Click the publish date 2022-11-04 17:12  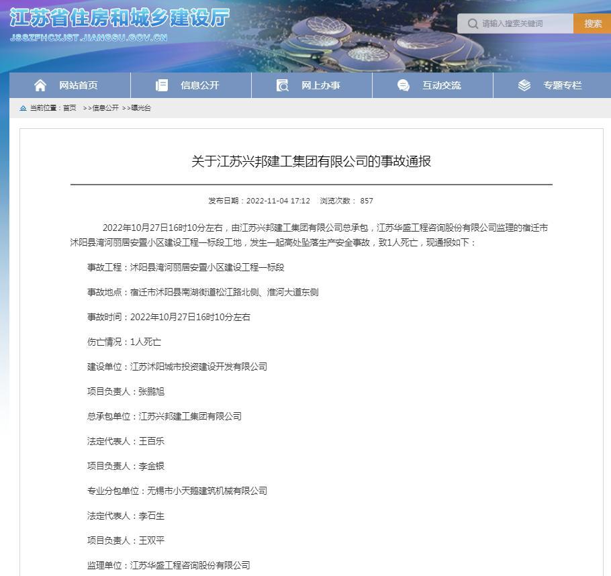pos(278,201)
